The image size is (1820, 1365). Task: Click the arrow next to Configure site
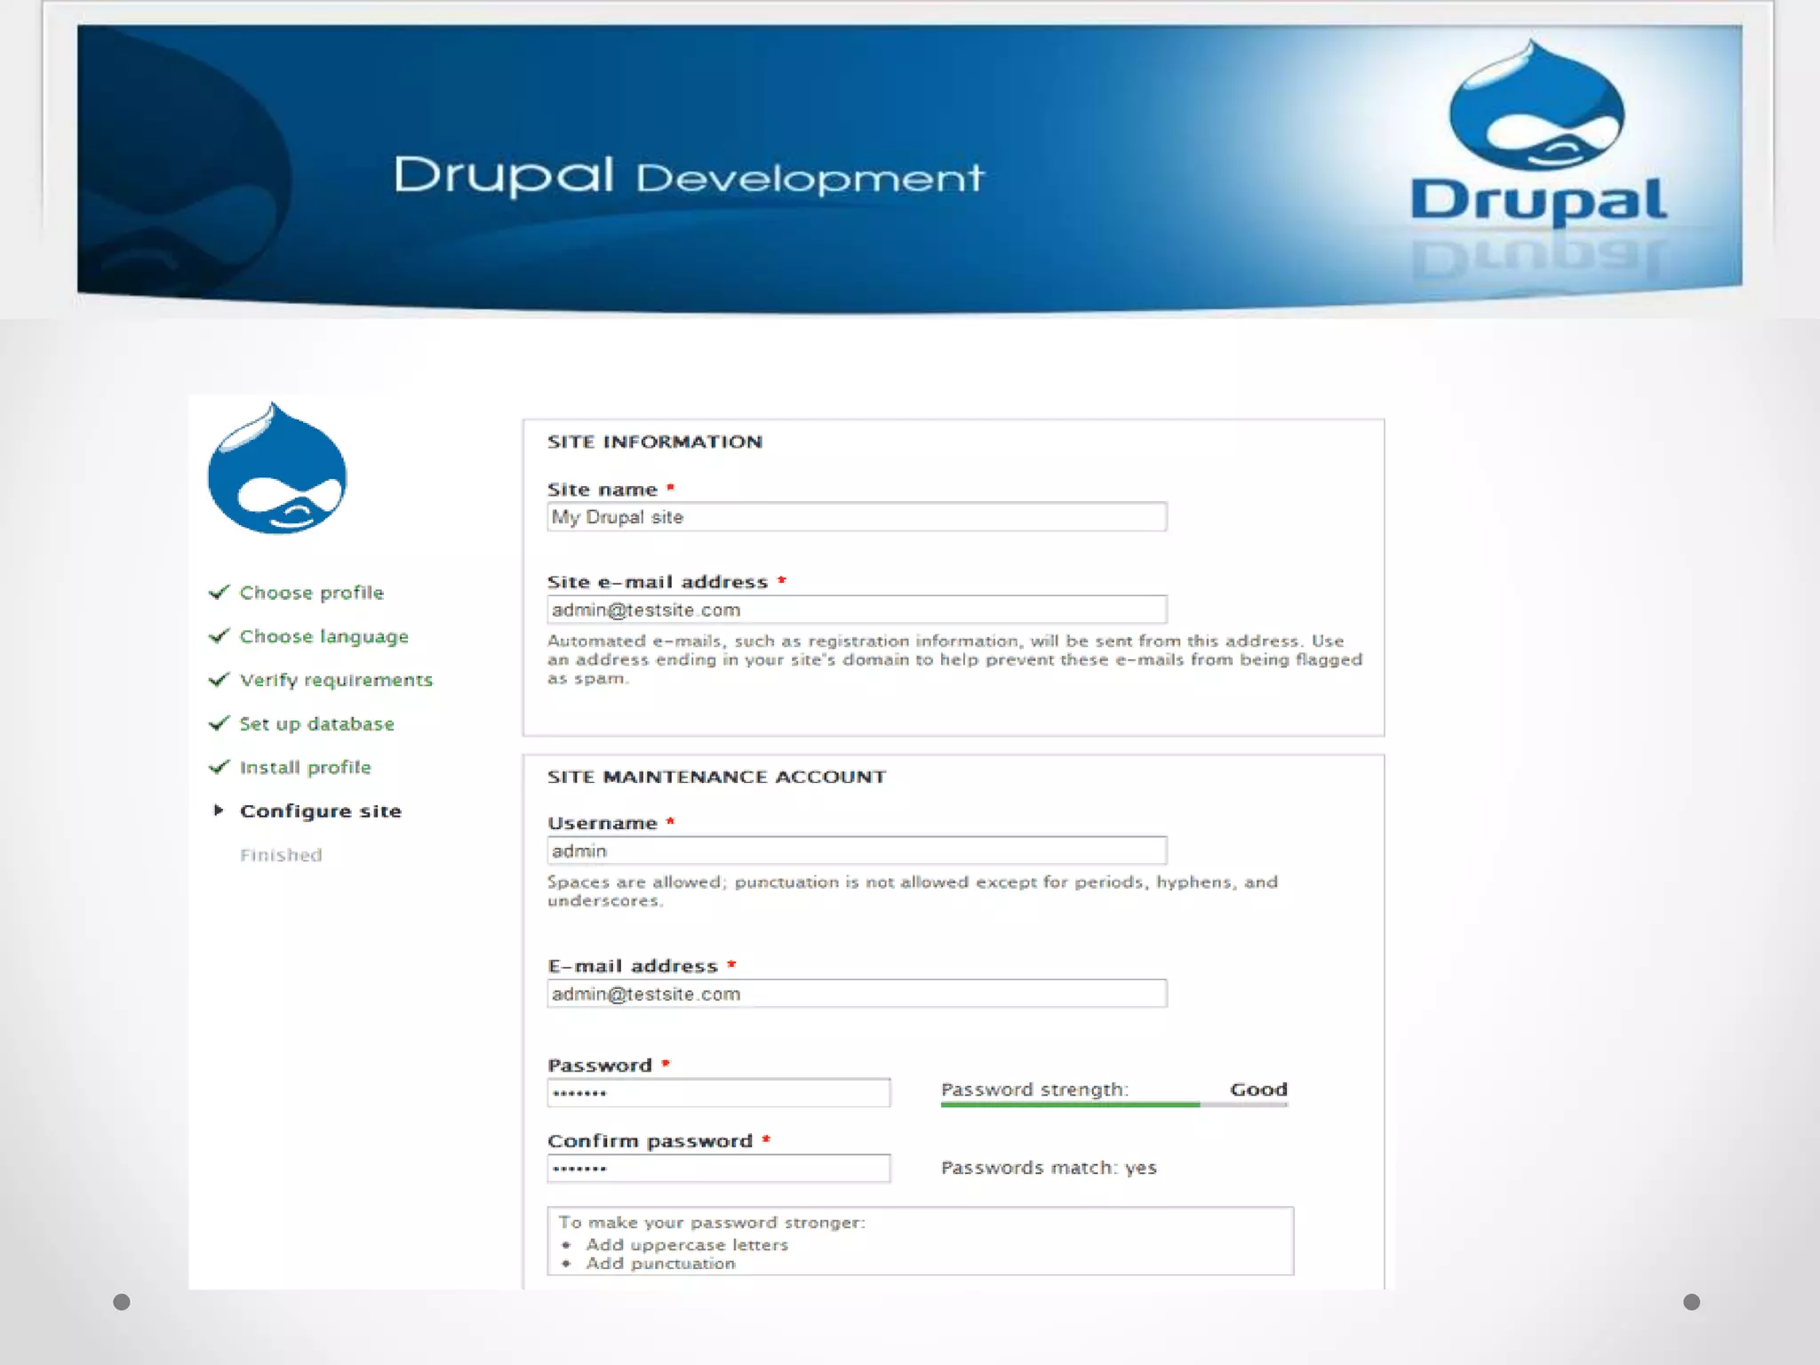coord(219,810)
